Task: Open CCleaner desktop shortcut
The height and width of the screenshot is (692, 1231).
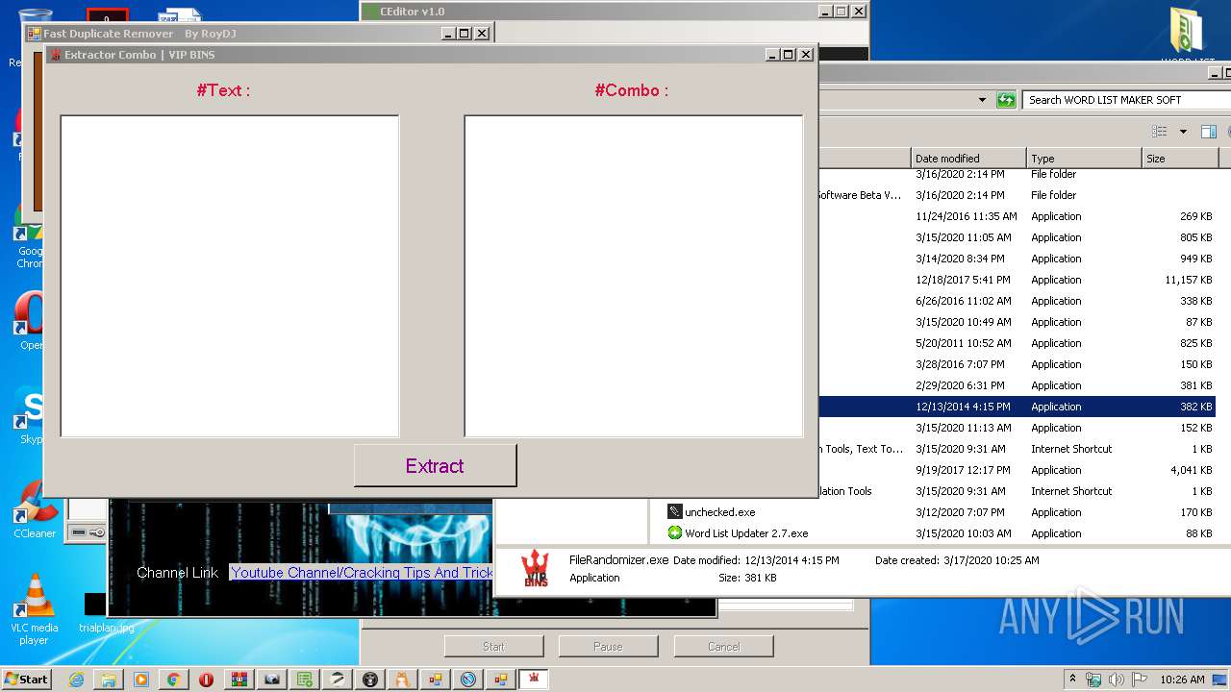Action: pos(34,508)
